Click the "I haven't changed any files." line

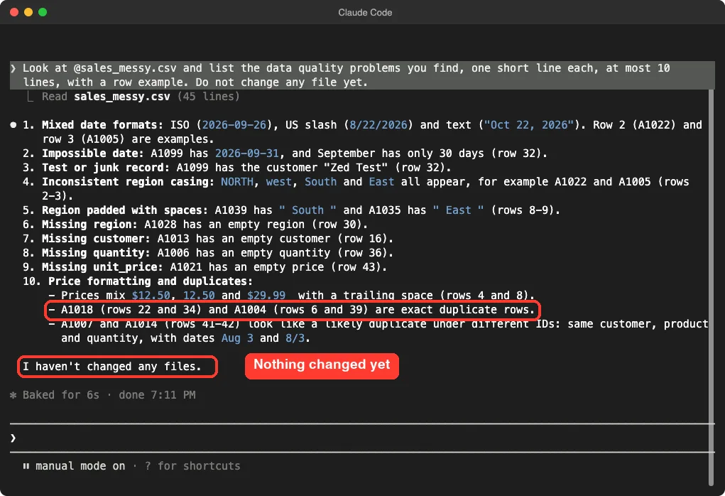pos(112,367)
